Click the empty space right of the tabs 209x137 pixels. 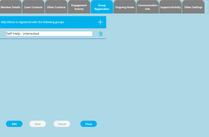coord(207,7)
